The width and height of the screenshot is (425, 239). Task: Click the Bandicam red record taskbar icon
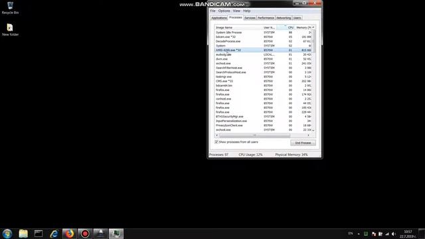[x=85, y=234]
